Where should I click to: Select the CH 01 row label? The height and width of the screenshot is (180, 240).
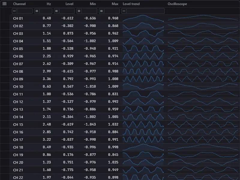18,18
